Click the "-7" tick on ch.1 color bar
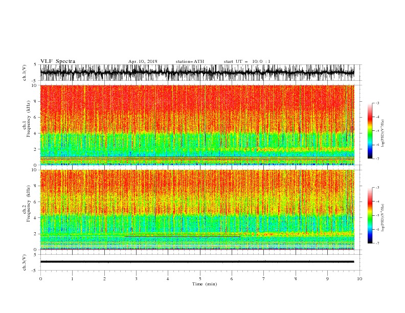The image size is (405, 313). coord(377,159)
